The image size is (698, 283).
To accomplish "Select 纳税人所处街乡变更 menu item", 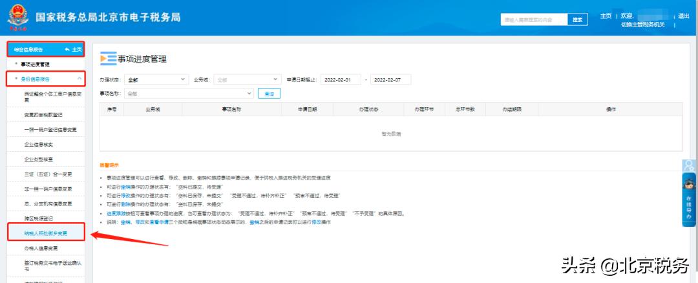I will [46, 233].
